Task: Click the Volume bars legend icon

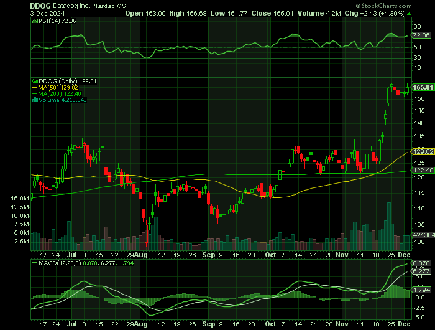Action: (35, 100)
